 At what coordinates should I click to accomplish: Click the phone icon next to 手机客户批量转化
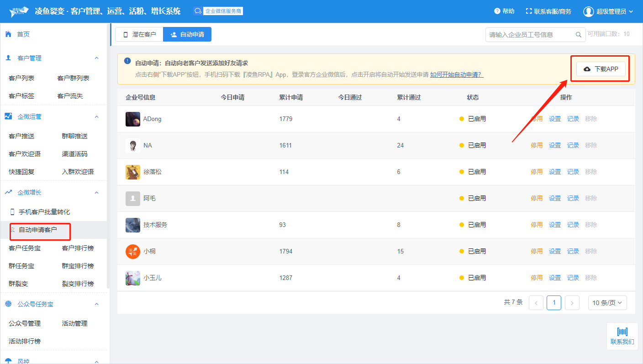(x=12, y=212)
